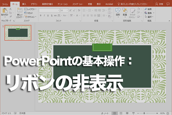Viewport: 172px width, 115px height.
Task: Switch to Transitions (画面切り替え) tab
Action: pyautogui.click(x=47, y=4)
